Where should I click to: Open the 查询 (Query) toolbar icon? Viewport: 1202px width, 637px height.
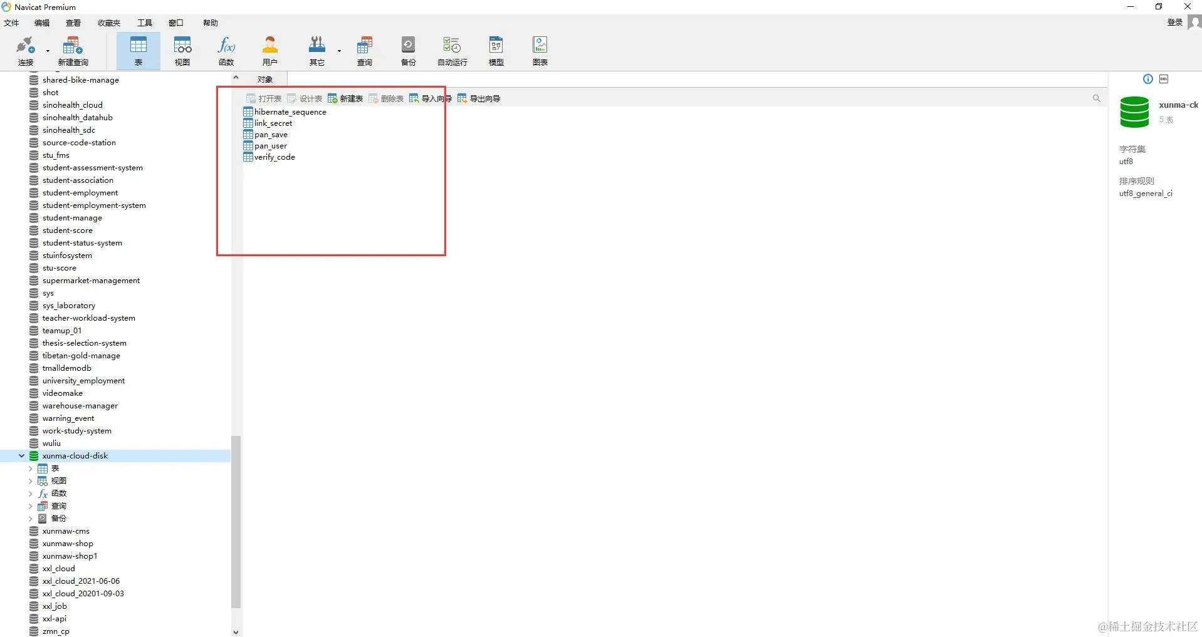(365, 51)
